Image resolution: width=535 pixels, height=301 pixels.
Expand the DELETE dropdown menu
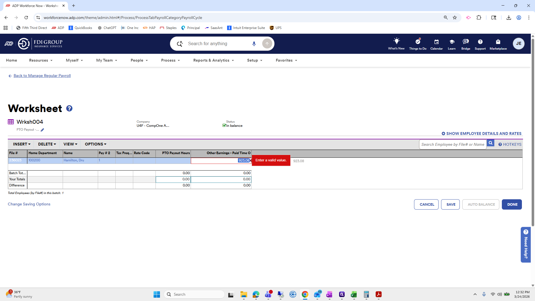click(x=47, y=144)
